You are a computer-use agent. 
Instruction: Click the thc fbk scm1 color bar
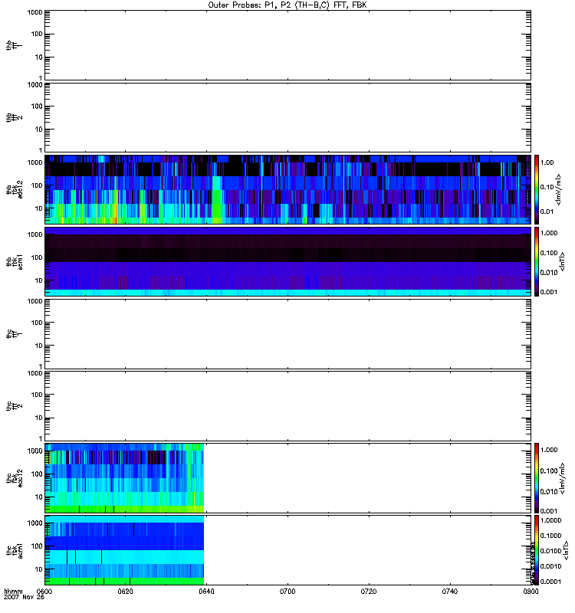coord(537,550)
